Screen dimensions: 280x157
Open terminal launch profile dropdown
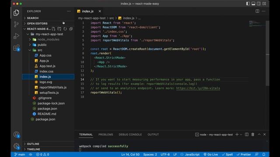(241, 135)
